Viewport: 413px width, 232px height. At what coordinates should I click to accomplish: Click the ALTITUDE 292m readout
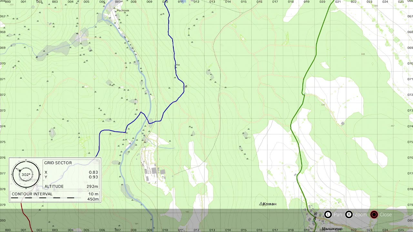[71, 186]
